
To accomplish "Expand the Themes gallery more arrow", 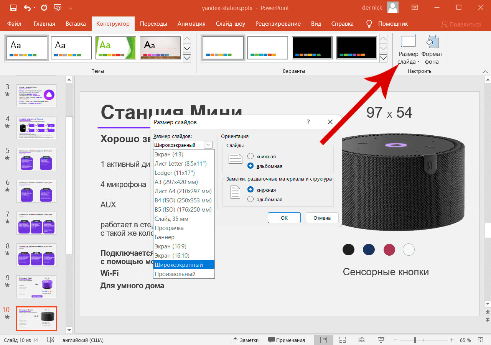I will (x=187, y=58).
